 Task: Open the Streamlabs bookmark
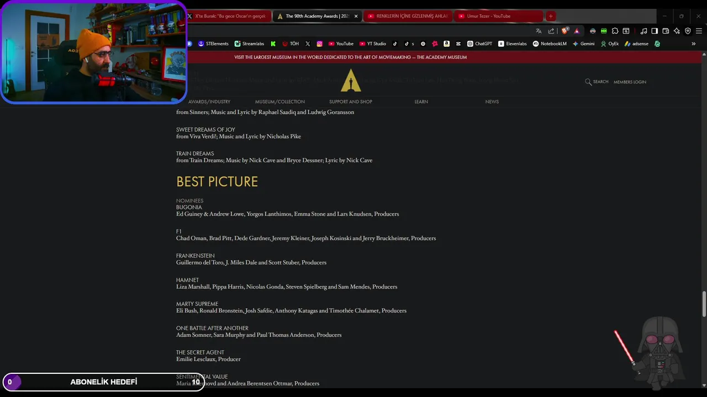click(249, 44)
